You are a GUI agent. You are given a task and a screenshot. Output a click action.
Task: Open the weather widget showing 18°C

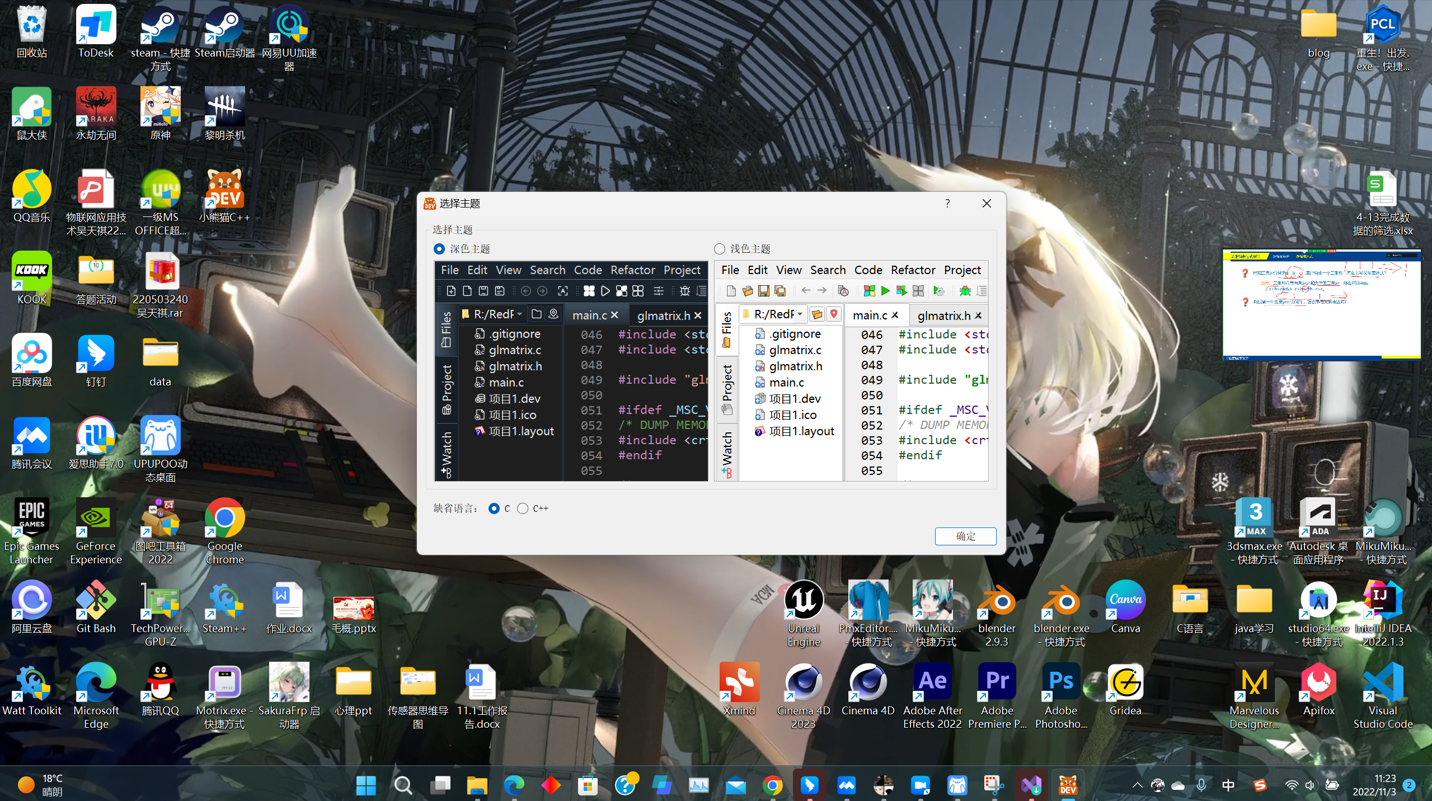[x=40, y=785]
